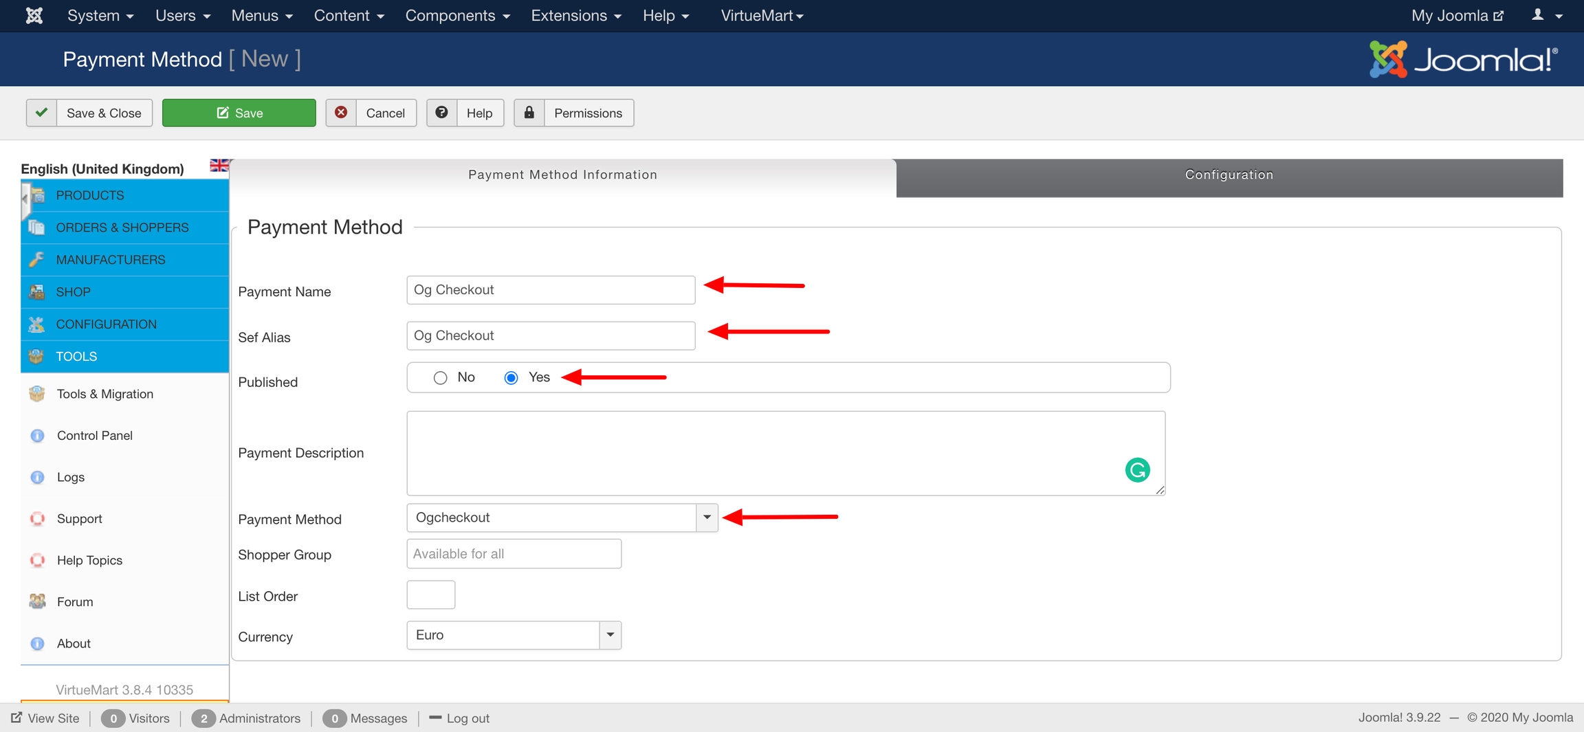Select the Published No radio button
Screen dimensions: 1584x732
[x=440, y=378]
